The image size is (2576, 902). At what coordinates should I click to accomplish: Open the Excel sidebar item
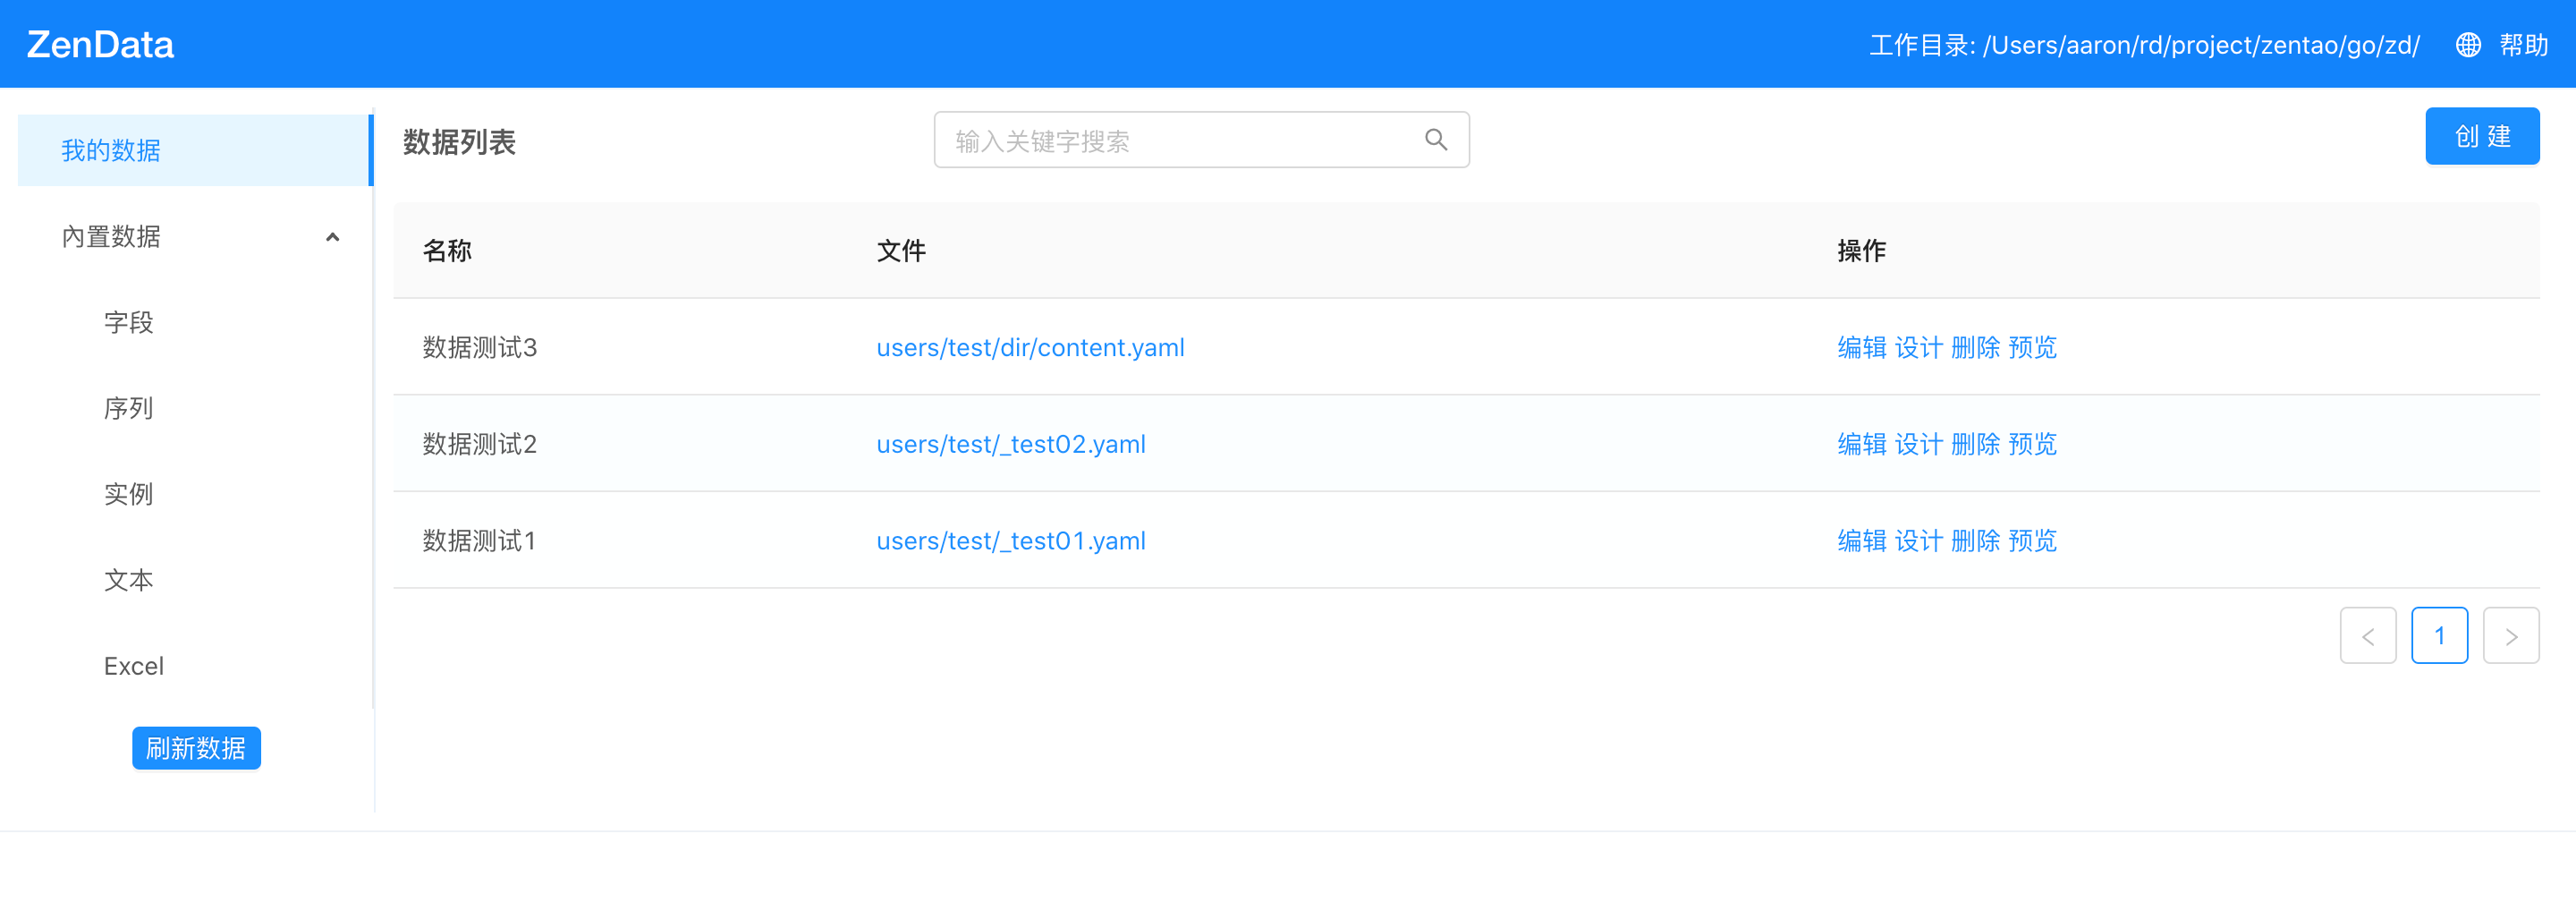tap(133, 666)
